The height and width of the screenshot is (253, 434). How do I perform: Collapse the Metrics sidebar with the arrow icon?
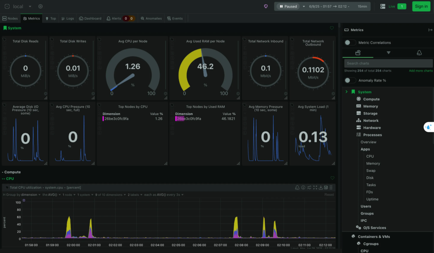(430, 30)
